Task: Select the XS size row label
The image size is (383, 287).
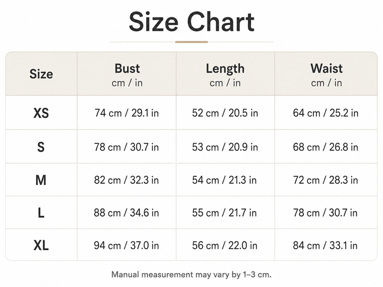Action: coord(41,113)
